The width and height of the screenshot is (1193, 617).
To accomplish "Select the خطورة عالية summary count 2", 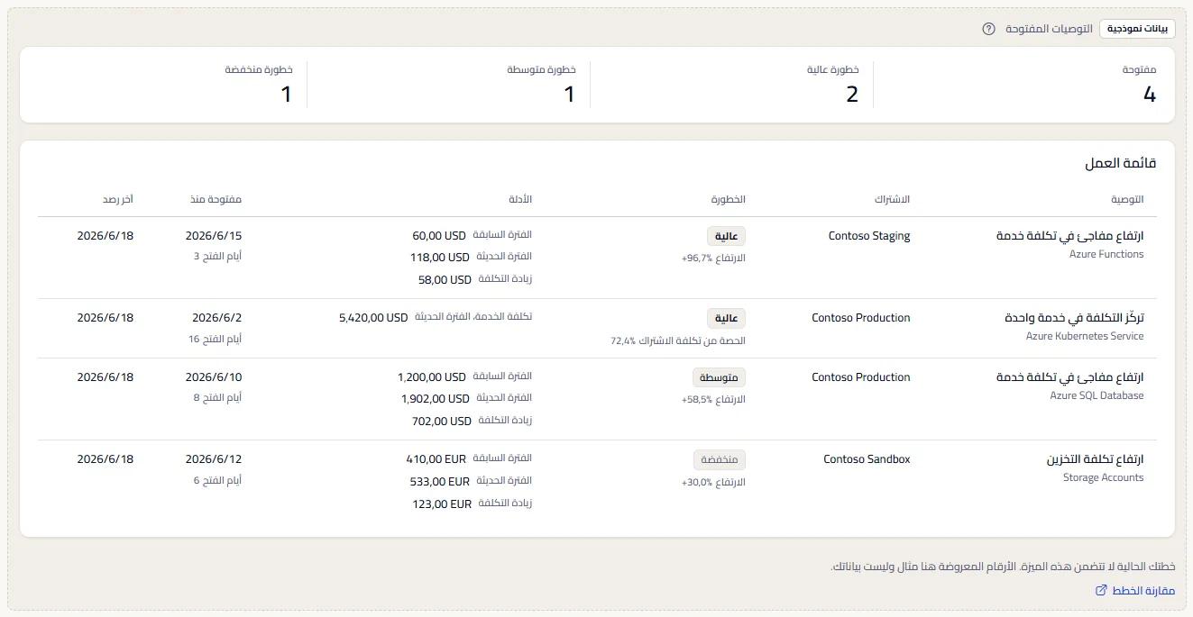I will tap(851, 94).
